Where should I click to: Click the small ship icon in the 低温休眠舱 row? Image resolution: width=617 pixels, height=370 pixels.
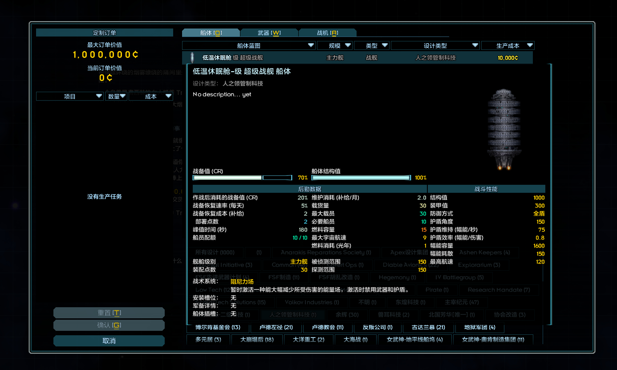(192, 57)
